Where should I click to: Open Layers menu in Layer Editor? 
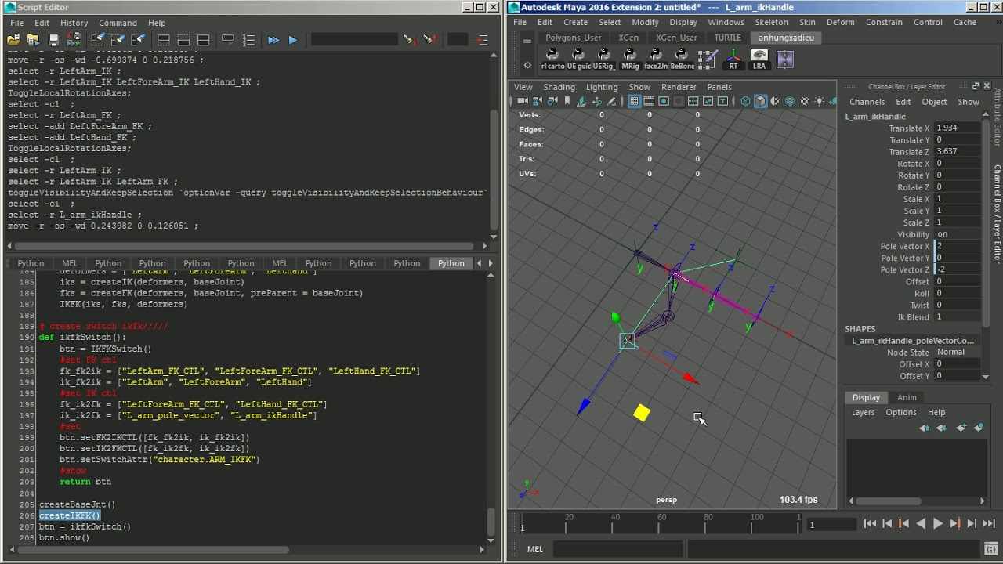coord(863,412)
